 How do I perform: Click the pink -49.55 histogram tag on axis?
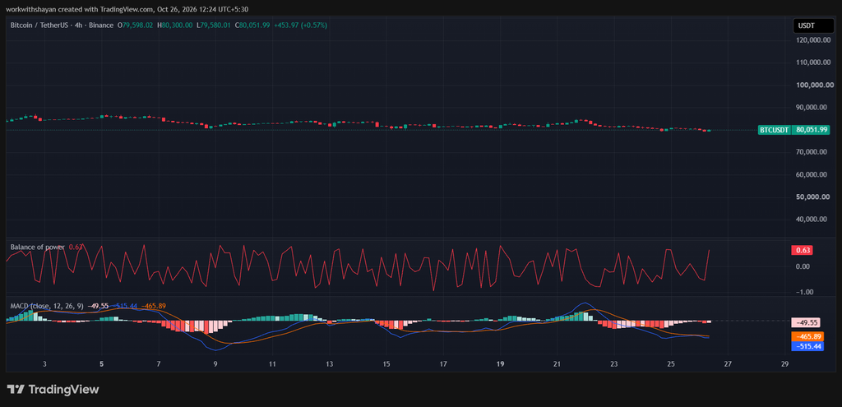click(x=804, y=322)
